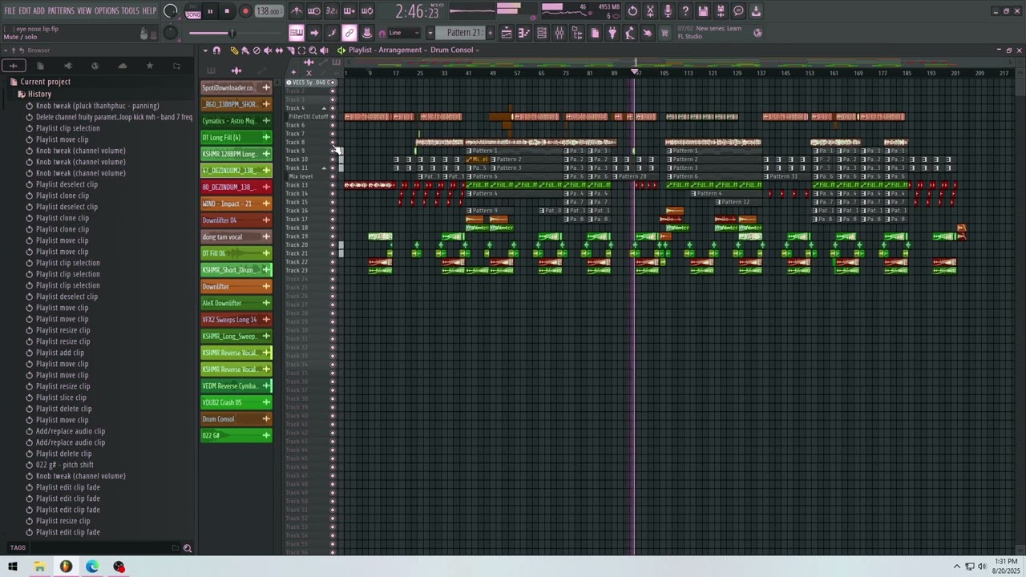Click the tempo 138.000 field

tap(269, 11)
